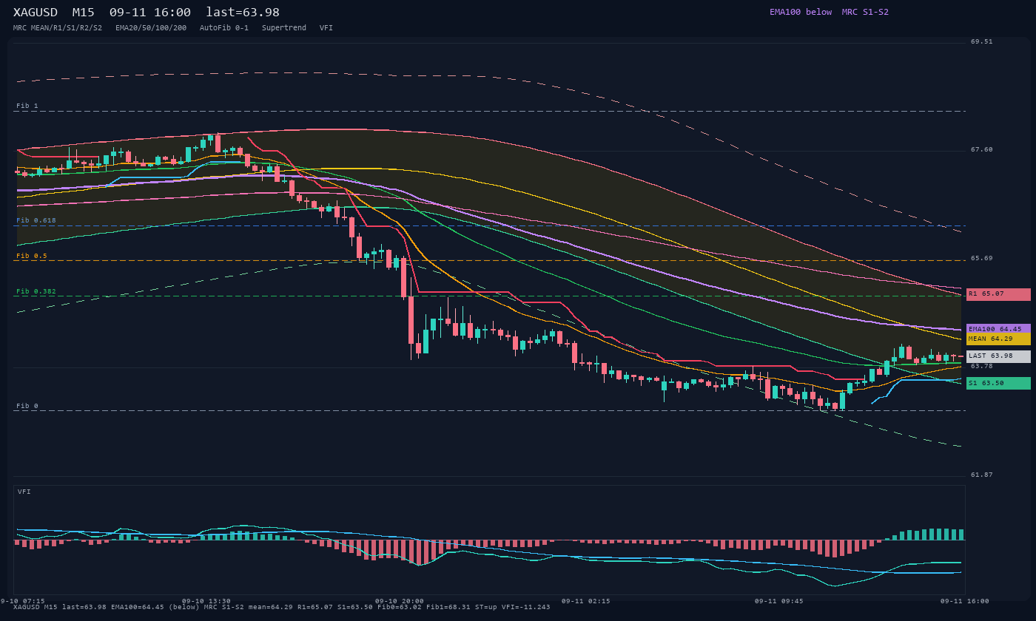Click the MRC MEAN/R1/S1/R2/S2 indicator label
1036x621 pixels.
pyautogui.click(x=58, y=28)
